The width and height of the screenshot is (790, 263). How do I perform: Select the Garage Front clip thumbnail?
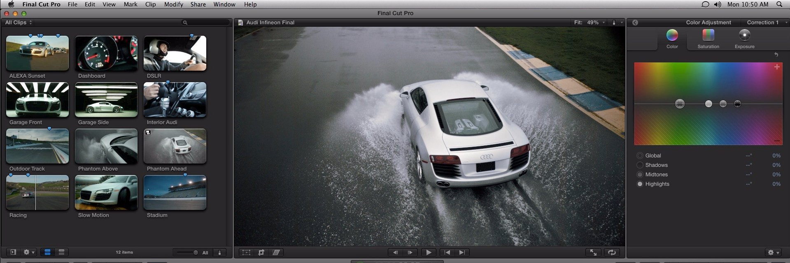tap(37, 99)
